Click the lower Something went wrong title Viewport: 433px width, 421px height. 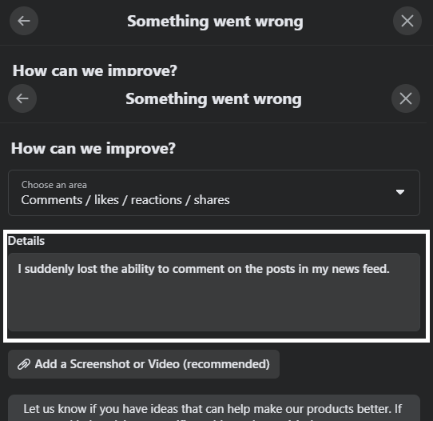pyautogui.click(x=213, y=98)
